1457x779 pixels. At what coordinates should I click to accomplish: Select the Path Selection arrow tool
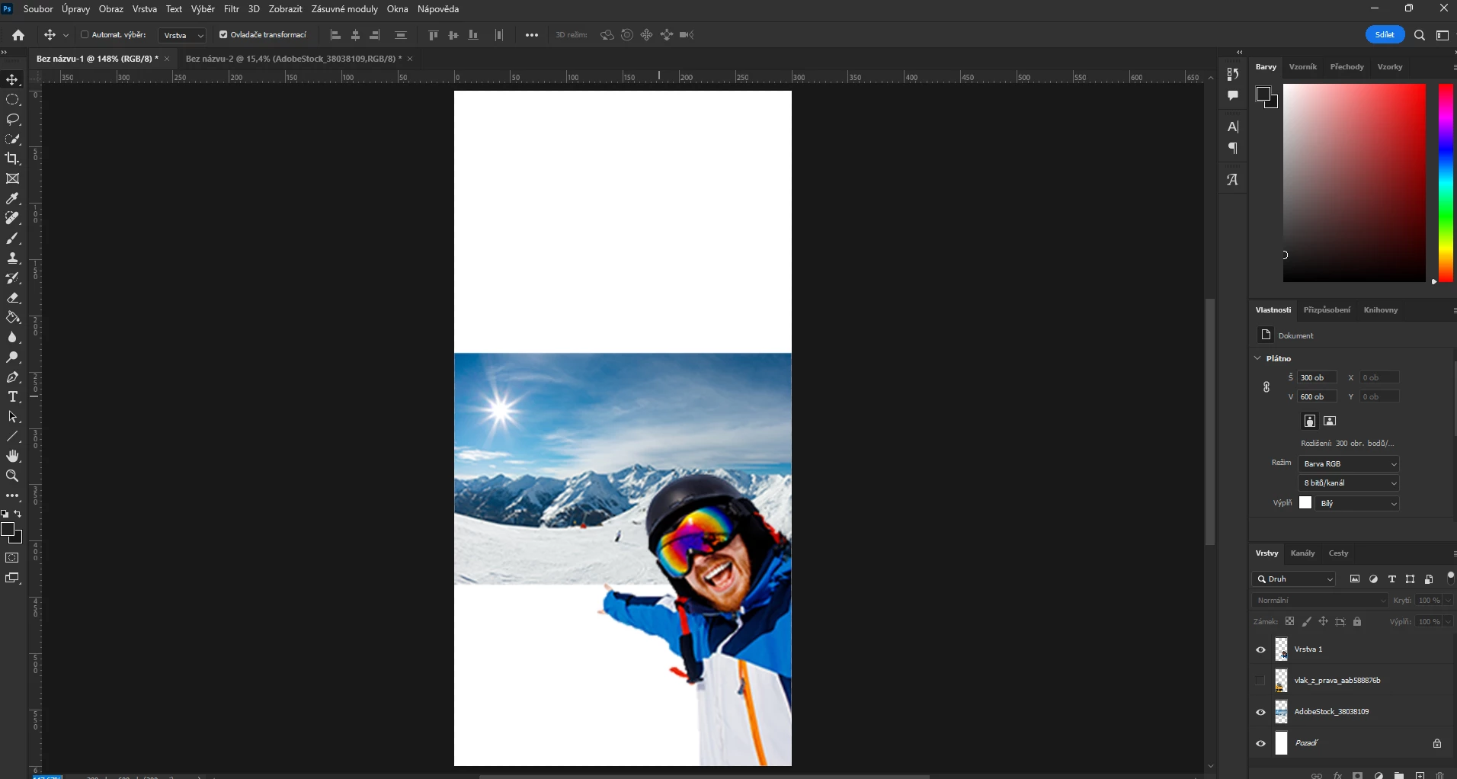[x=13, y=416]
